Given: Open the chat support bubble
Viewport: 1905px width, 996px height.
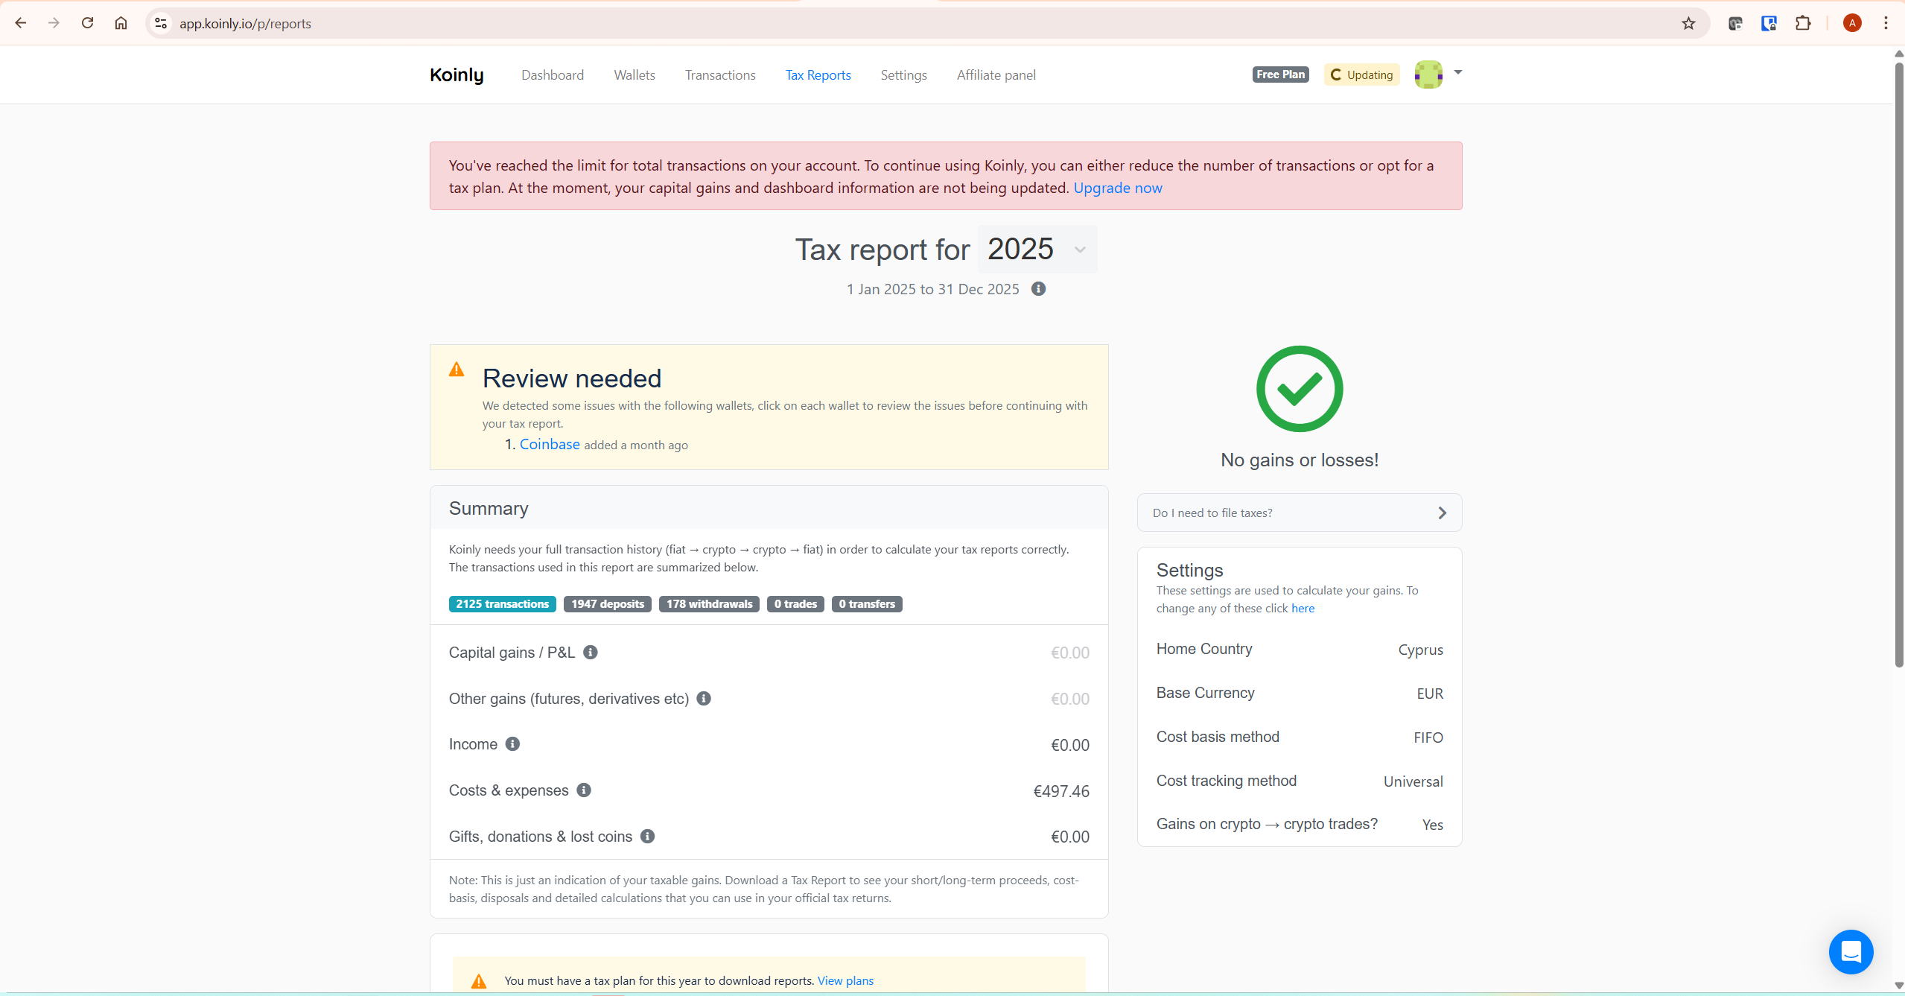Looking at the screenshot, I should [x=1851, y=952].
